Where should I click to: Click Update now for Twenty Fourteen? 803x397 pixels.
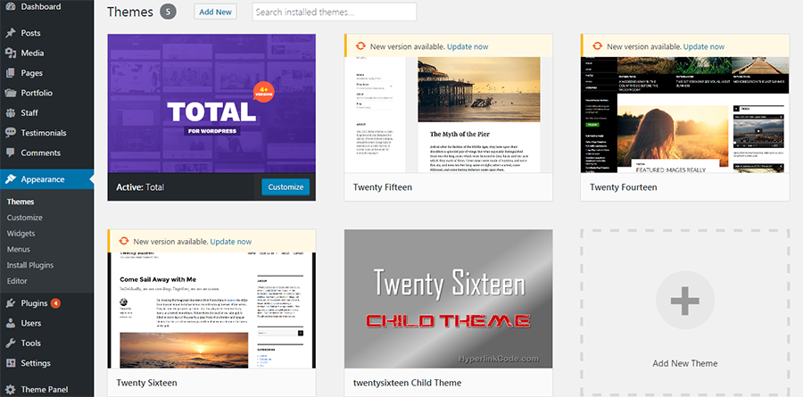704,46
